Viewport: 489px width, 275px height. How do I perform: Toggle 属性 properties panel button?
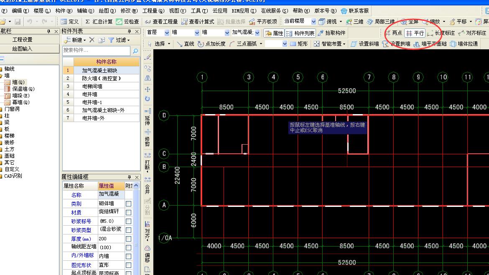coord(274,33)
